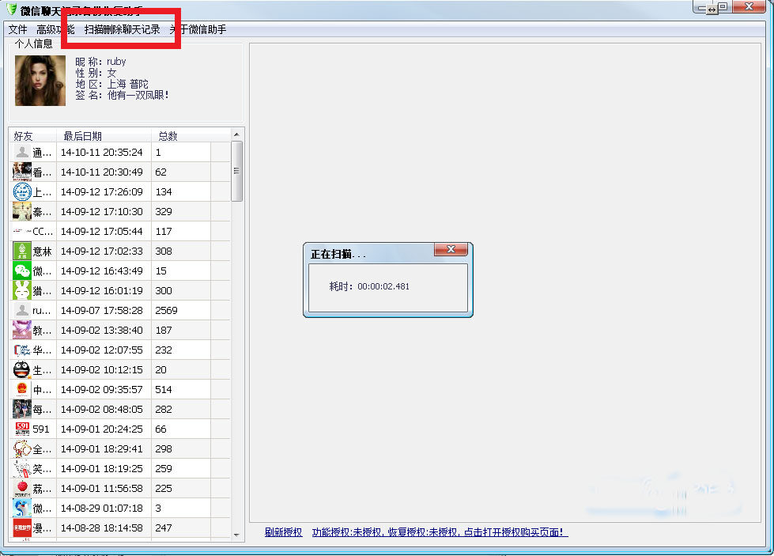Click the total count 329
The image size is (774, 556).
coord(164,211)
